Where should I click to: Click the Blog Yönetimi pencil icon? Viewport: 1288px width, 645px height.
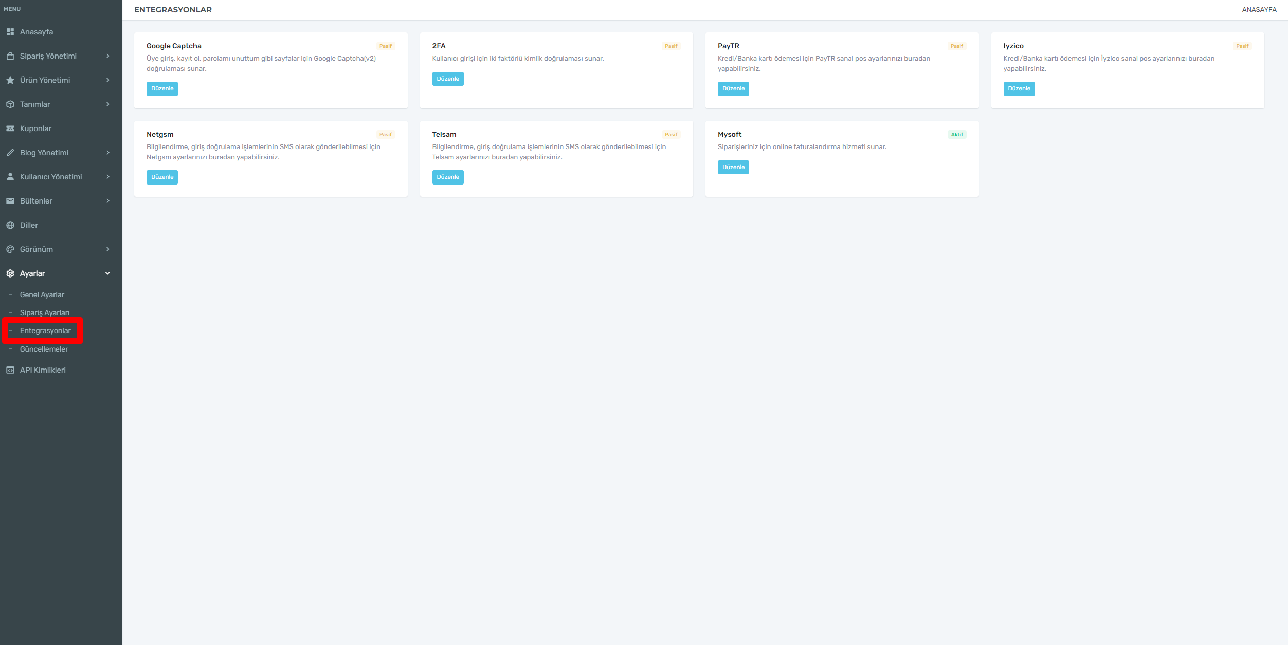pos(10,153)
